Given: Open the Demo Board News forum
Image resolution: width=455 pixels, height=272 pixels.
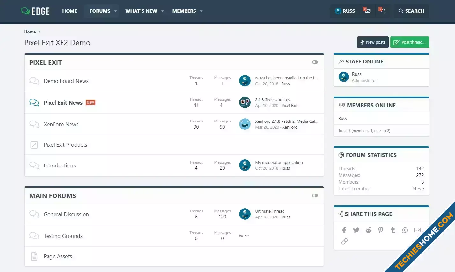Looking at the screenshot, I should pyautogui.click(x=66, y=81).
